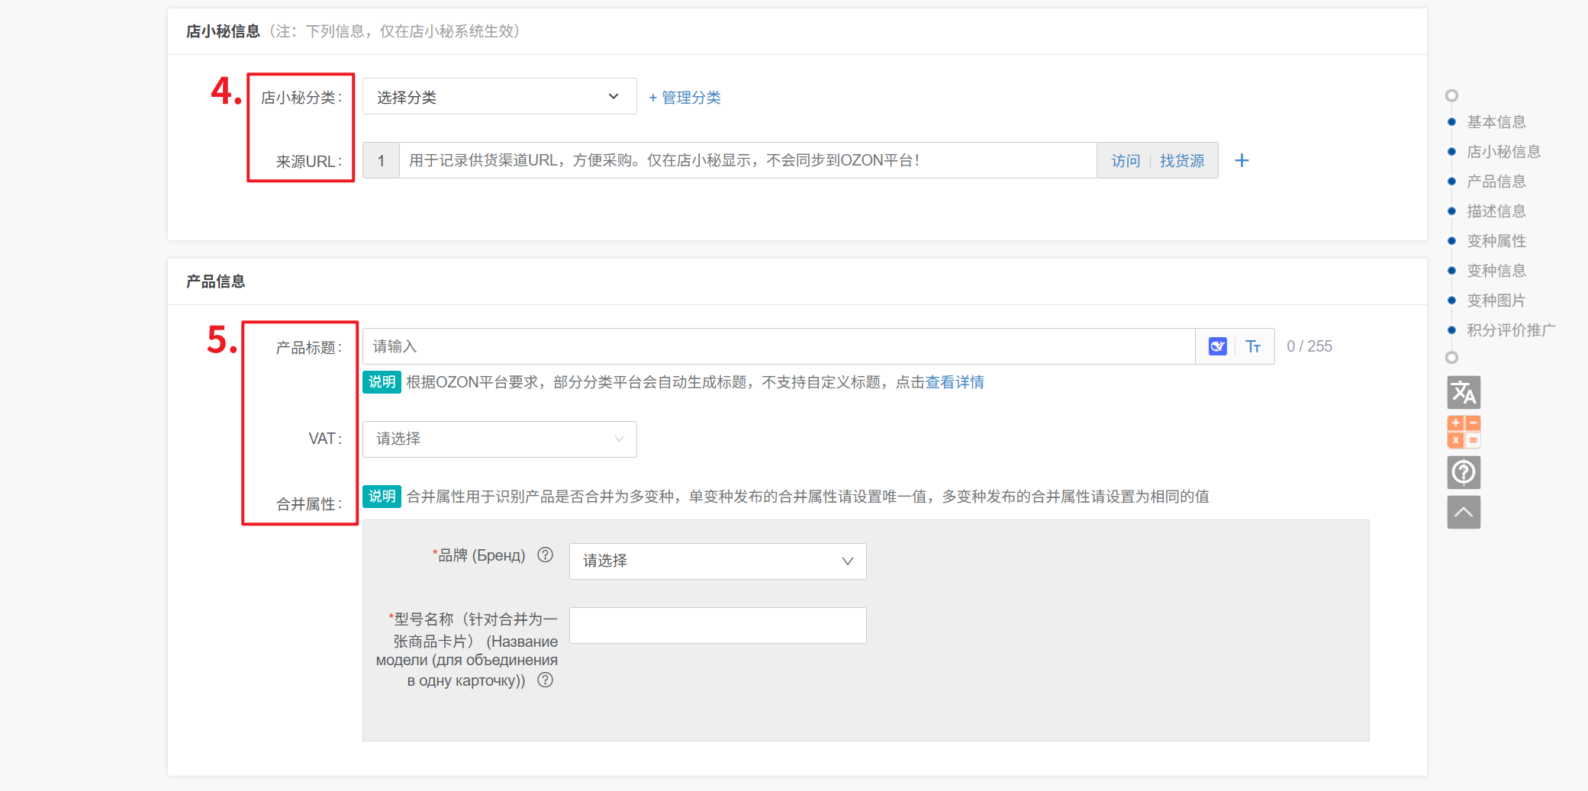The image size is (1588, 791).
Task: Open the 查看详情 link
Action: point(955,382)
